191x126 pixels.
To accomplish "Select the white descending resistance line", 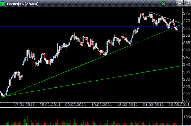I will point(166,18).
